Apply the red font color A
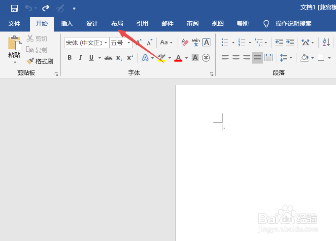 click(x=178, y=58)
